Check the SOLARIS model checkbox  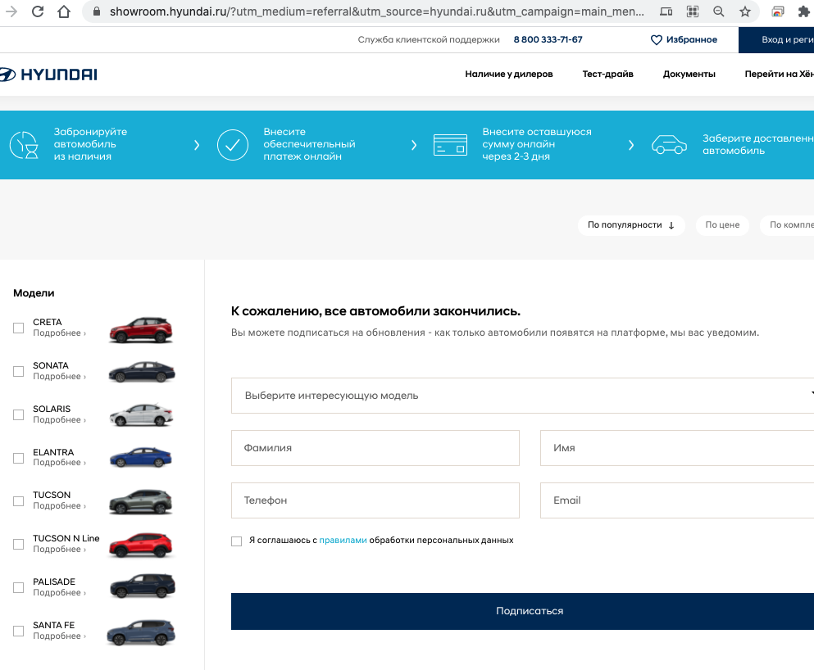pyautogui.click(x=18, y=414)
